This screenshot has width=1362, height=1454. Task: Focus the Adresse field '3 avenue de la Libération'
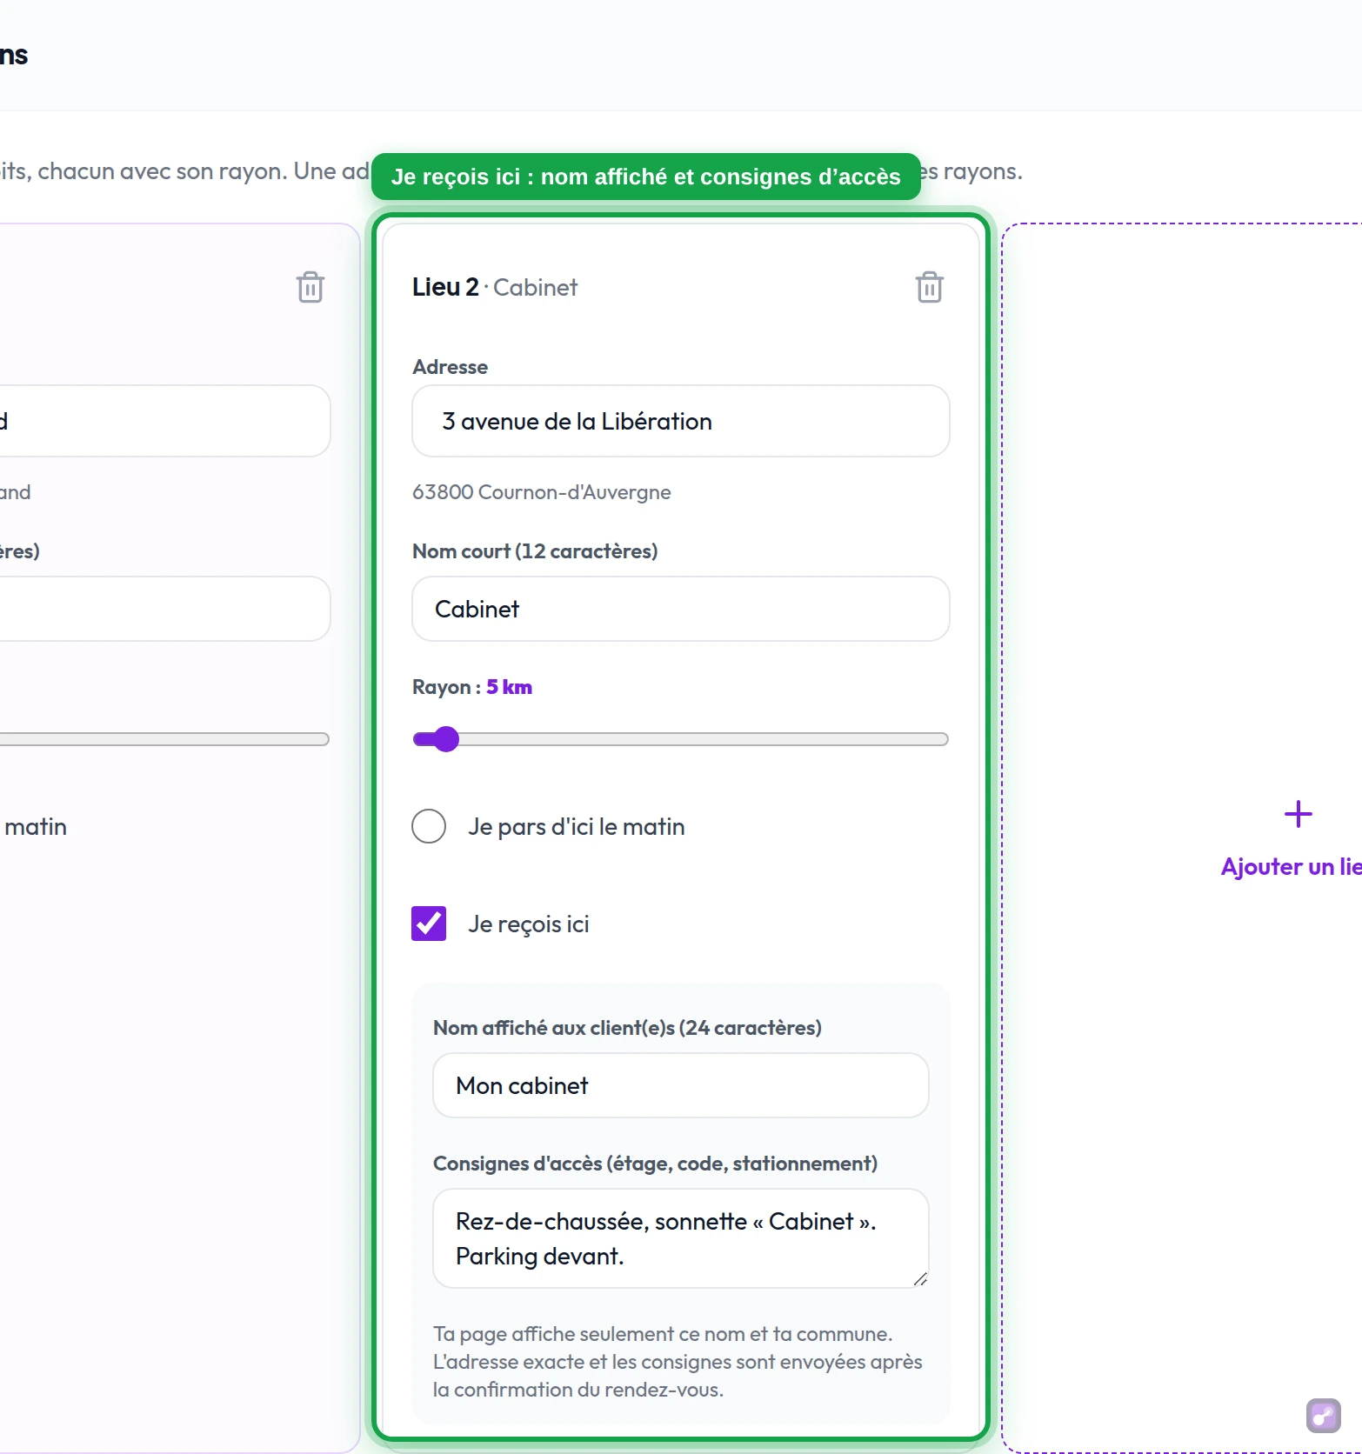[680, 421]
